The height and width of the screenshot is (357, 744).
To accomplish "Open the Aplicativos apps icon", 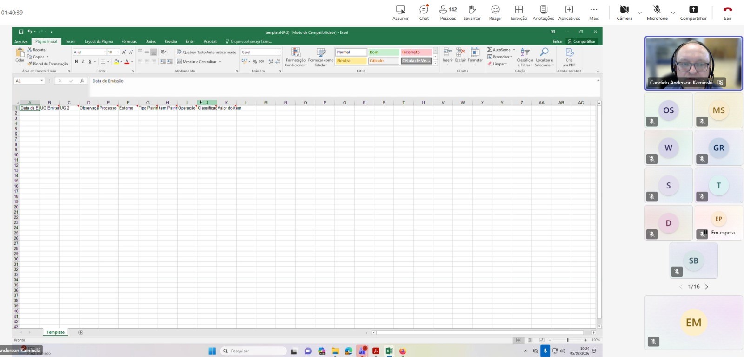I will click(x=569, y=10).
